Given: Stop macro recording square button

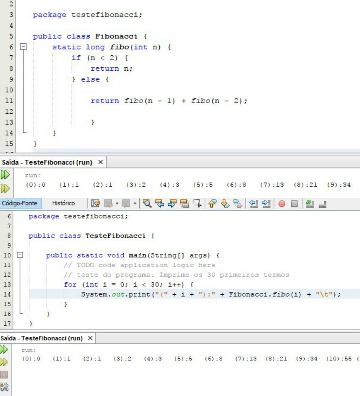Looking at the screenshot, I should coord(294,203).
